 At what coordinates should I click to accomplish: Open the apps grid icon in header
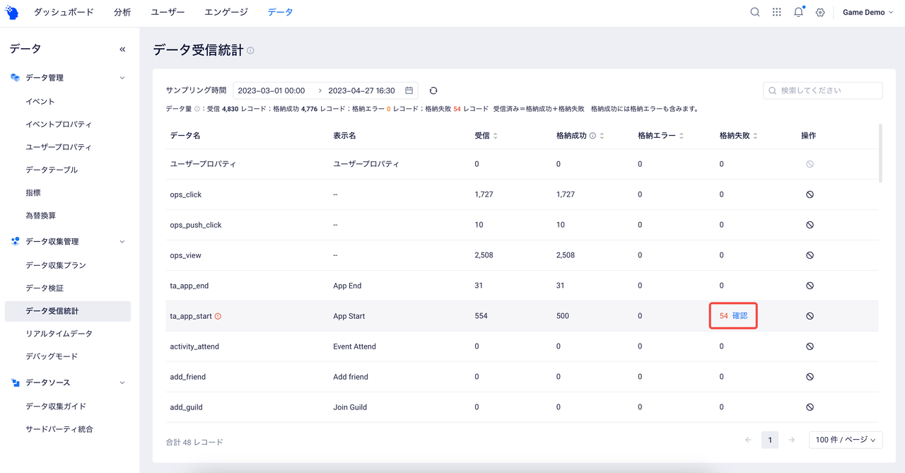(x=777, y=12)
